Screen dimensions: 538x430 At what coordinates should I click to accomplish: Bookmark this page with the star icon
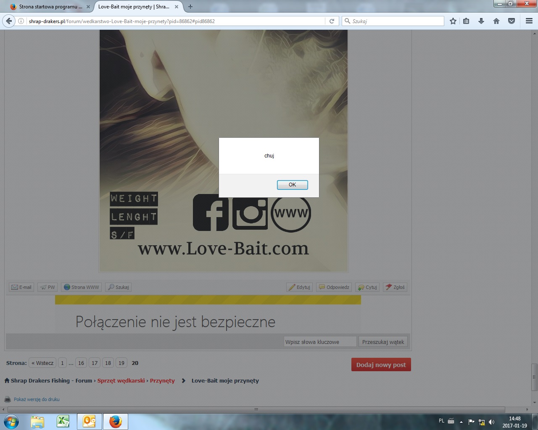coord(453,21)
